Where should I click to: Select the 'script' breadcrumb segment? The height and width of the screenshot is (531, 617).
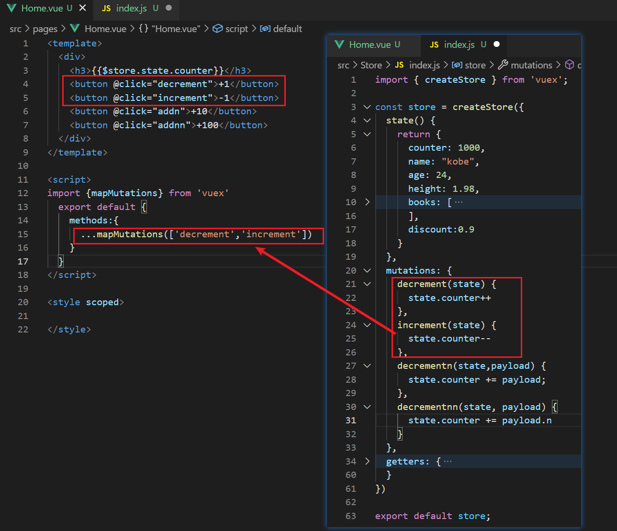pyautogui.click(x=237, y=29)
